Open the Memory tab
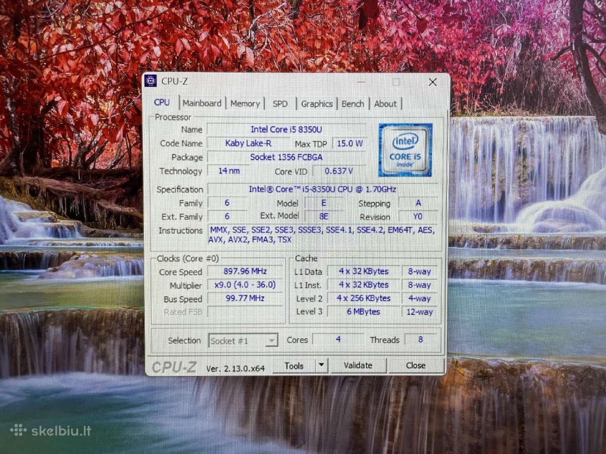Screen dimensions: 606x454 pos(245,103)
